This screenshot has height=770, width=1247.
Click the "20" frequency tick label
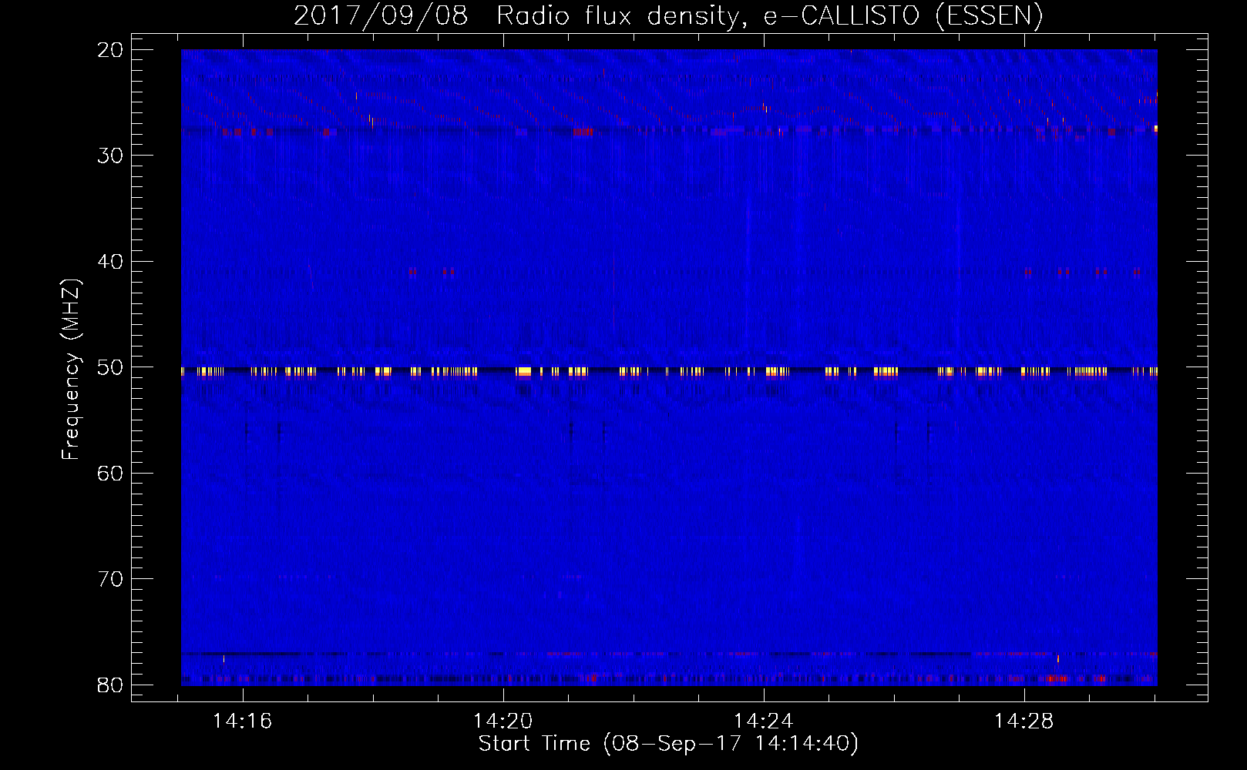110,50
